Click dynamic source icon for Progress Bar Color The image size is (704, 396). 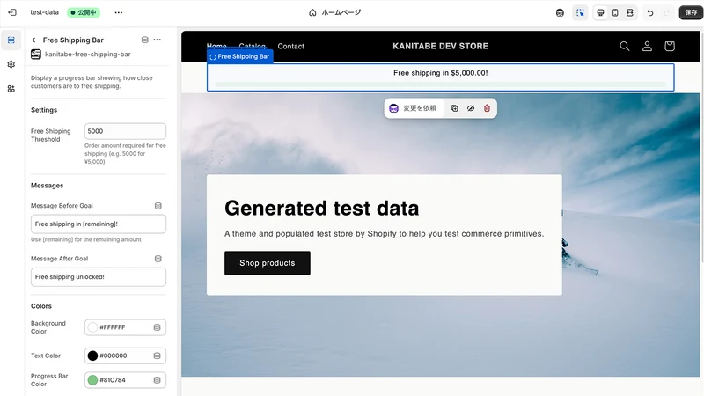pos(158,380)
